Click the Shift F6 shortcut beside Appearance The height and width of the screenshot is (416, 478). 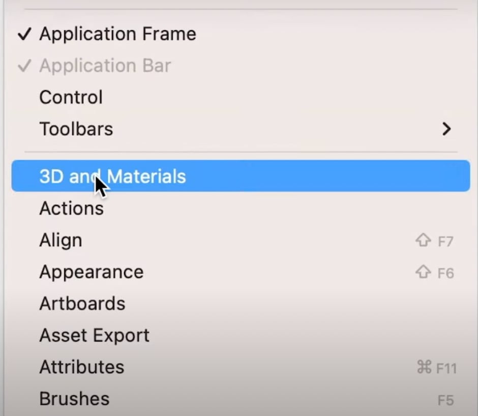pyautogui.click(x=434, y=273)
